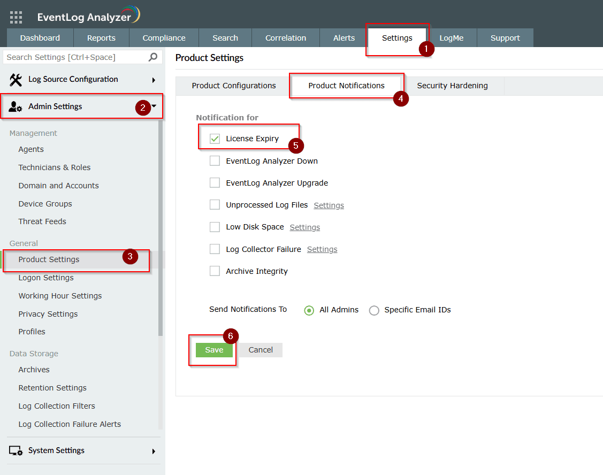
Task: Go to the Reports tab
Action: (x=101, y=37)
